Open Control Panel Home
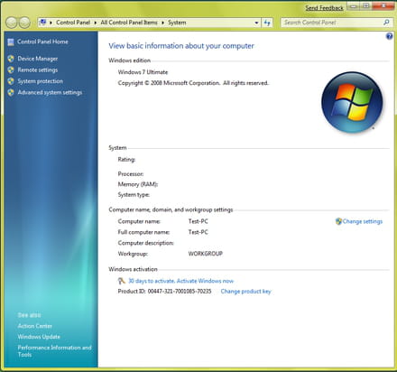The height and width of the screenshot is (372, 397). [x=42, y=42]
